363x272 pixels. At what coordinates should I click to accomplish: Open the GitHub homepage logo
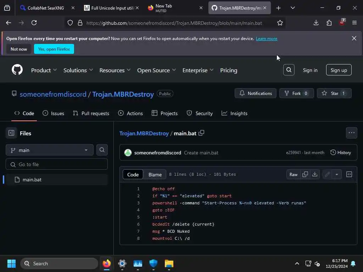pyautogui.click(x=17, y=70)
